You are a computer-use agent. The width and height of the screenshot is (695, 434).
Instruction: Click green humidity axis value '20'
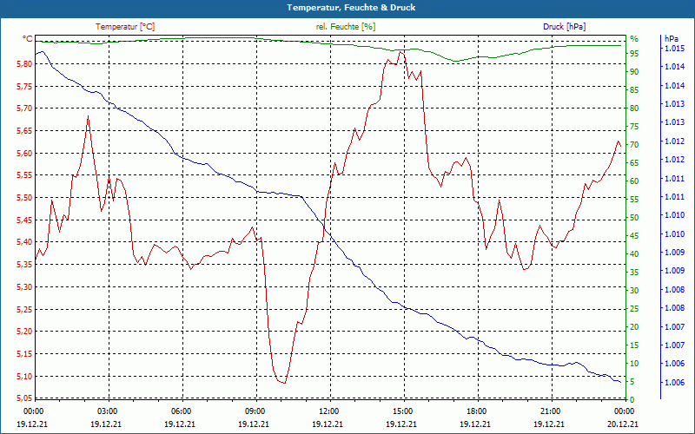tap(634, 327)
